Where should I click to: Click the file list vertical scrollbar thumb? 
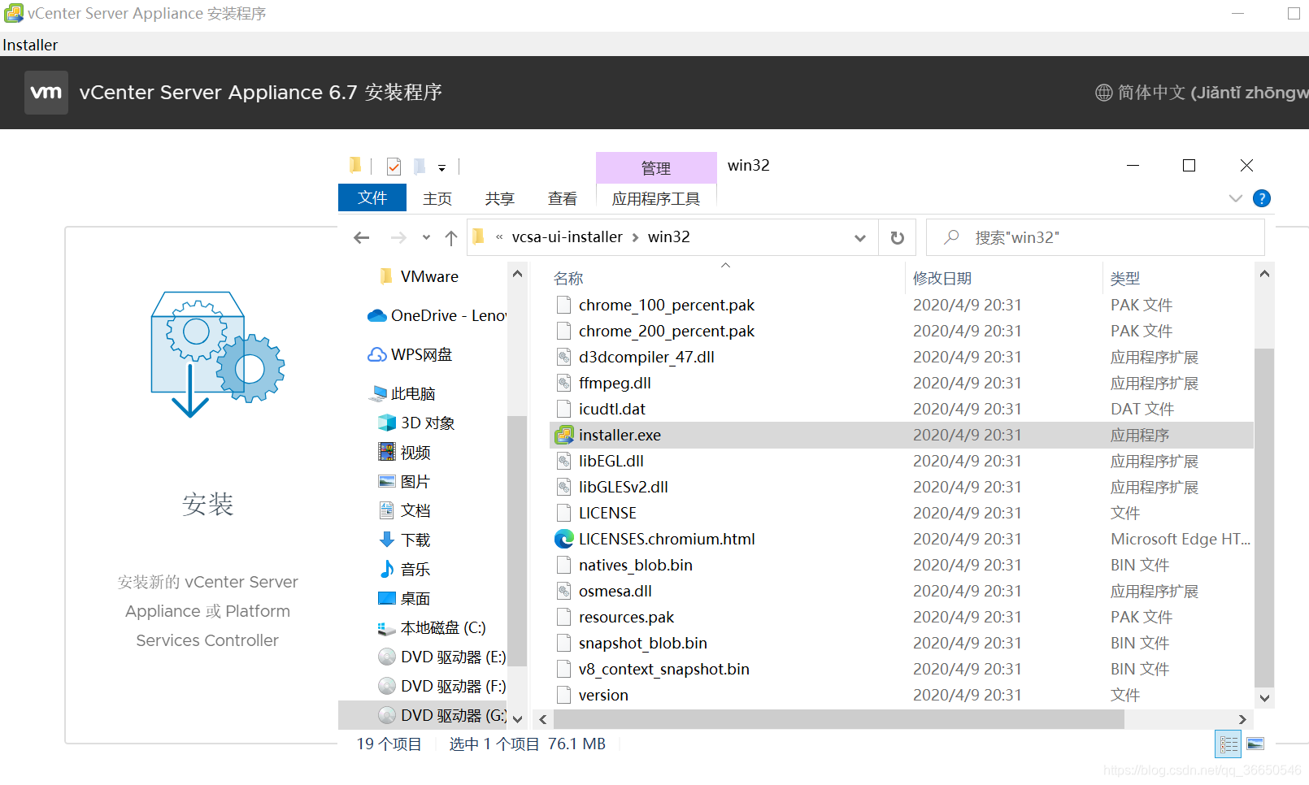[1264, 518]
